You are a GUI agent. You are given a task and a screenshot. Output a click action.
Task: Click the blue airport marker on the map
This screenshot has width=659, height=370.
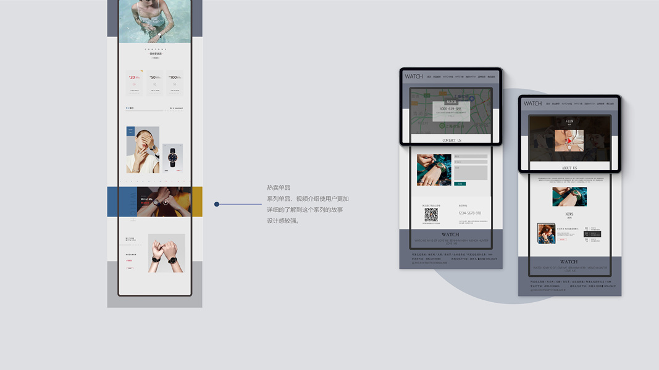tap(472, 99)
